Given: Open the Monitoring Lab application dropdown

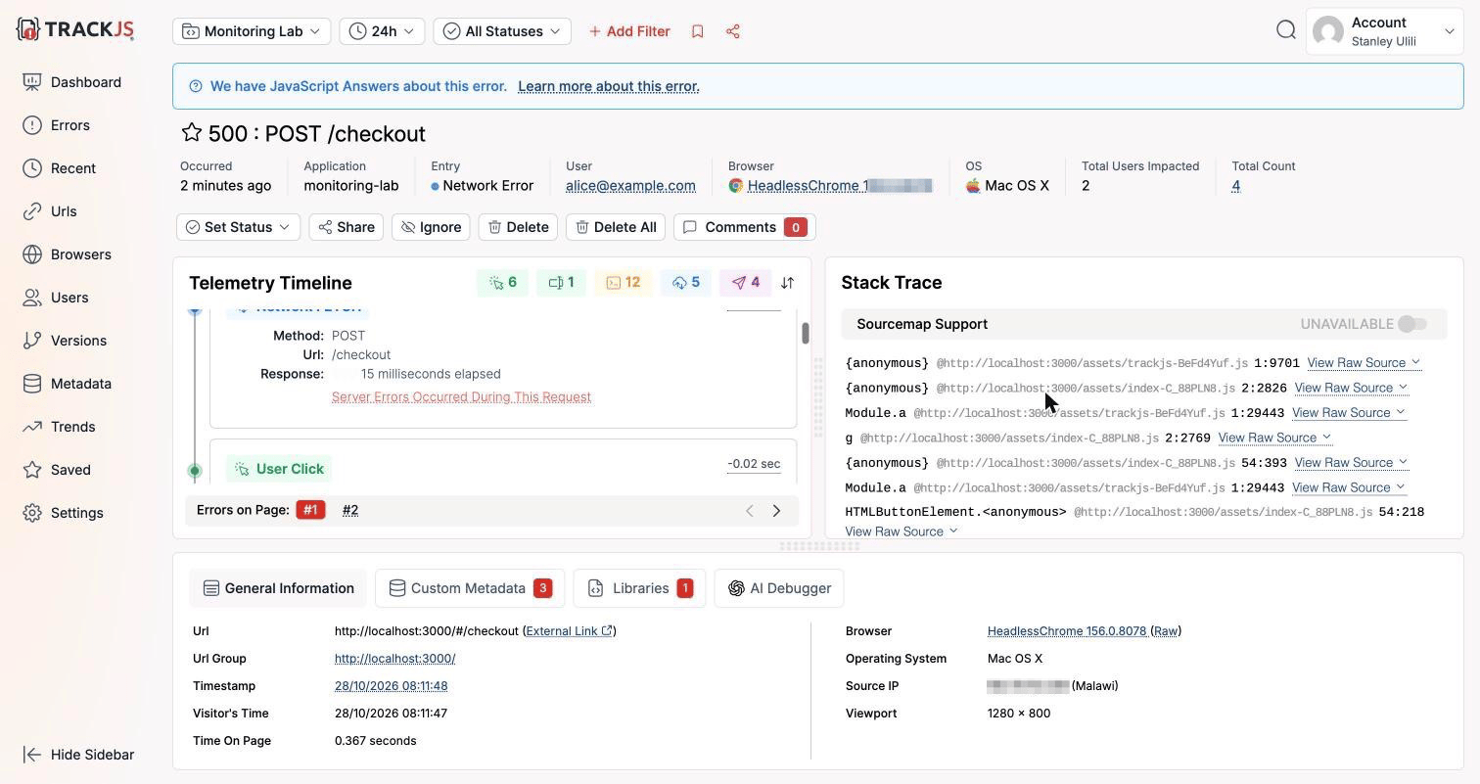Looking at the screenshot, I should click(252, 31).
